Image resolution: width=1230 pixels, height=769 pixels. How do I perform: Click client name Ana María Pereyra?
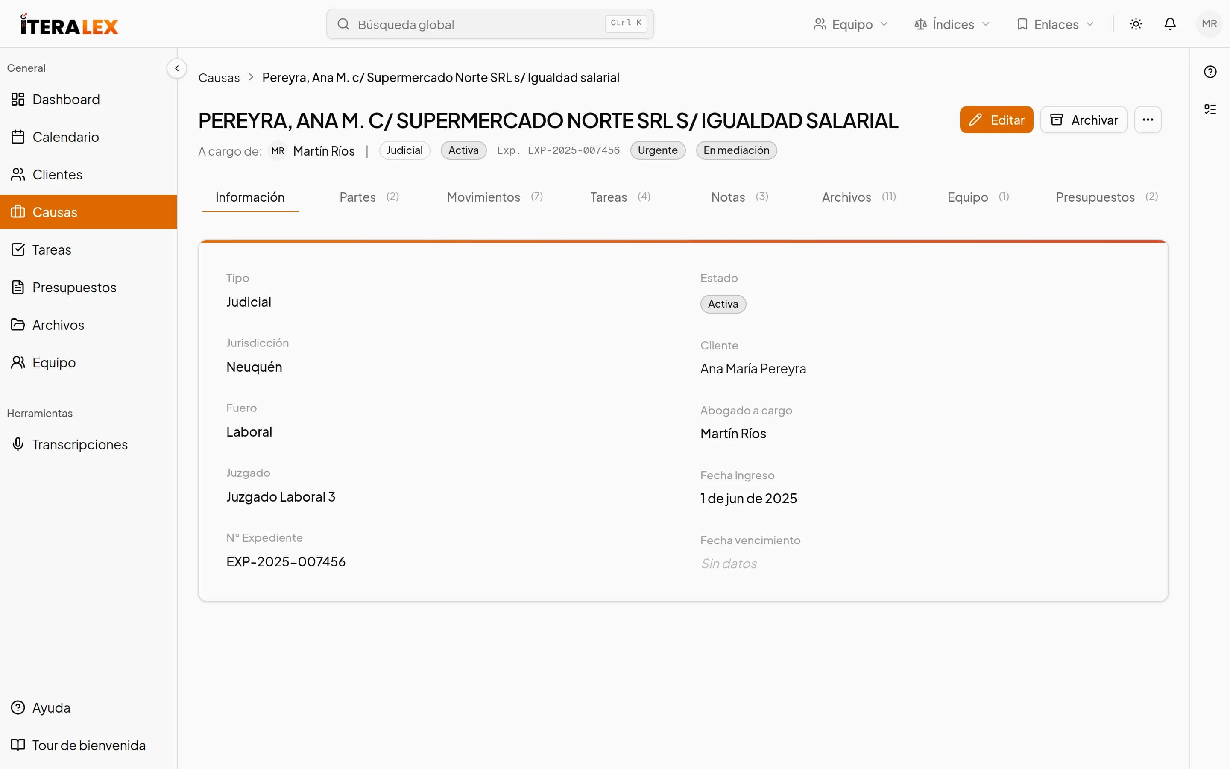753,368
